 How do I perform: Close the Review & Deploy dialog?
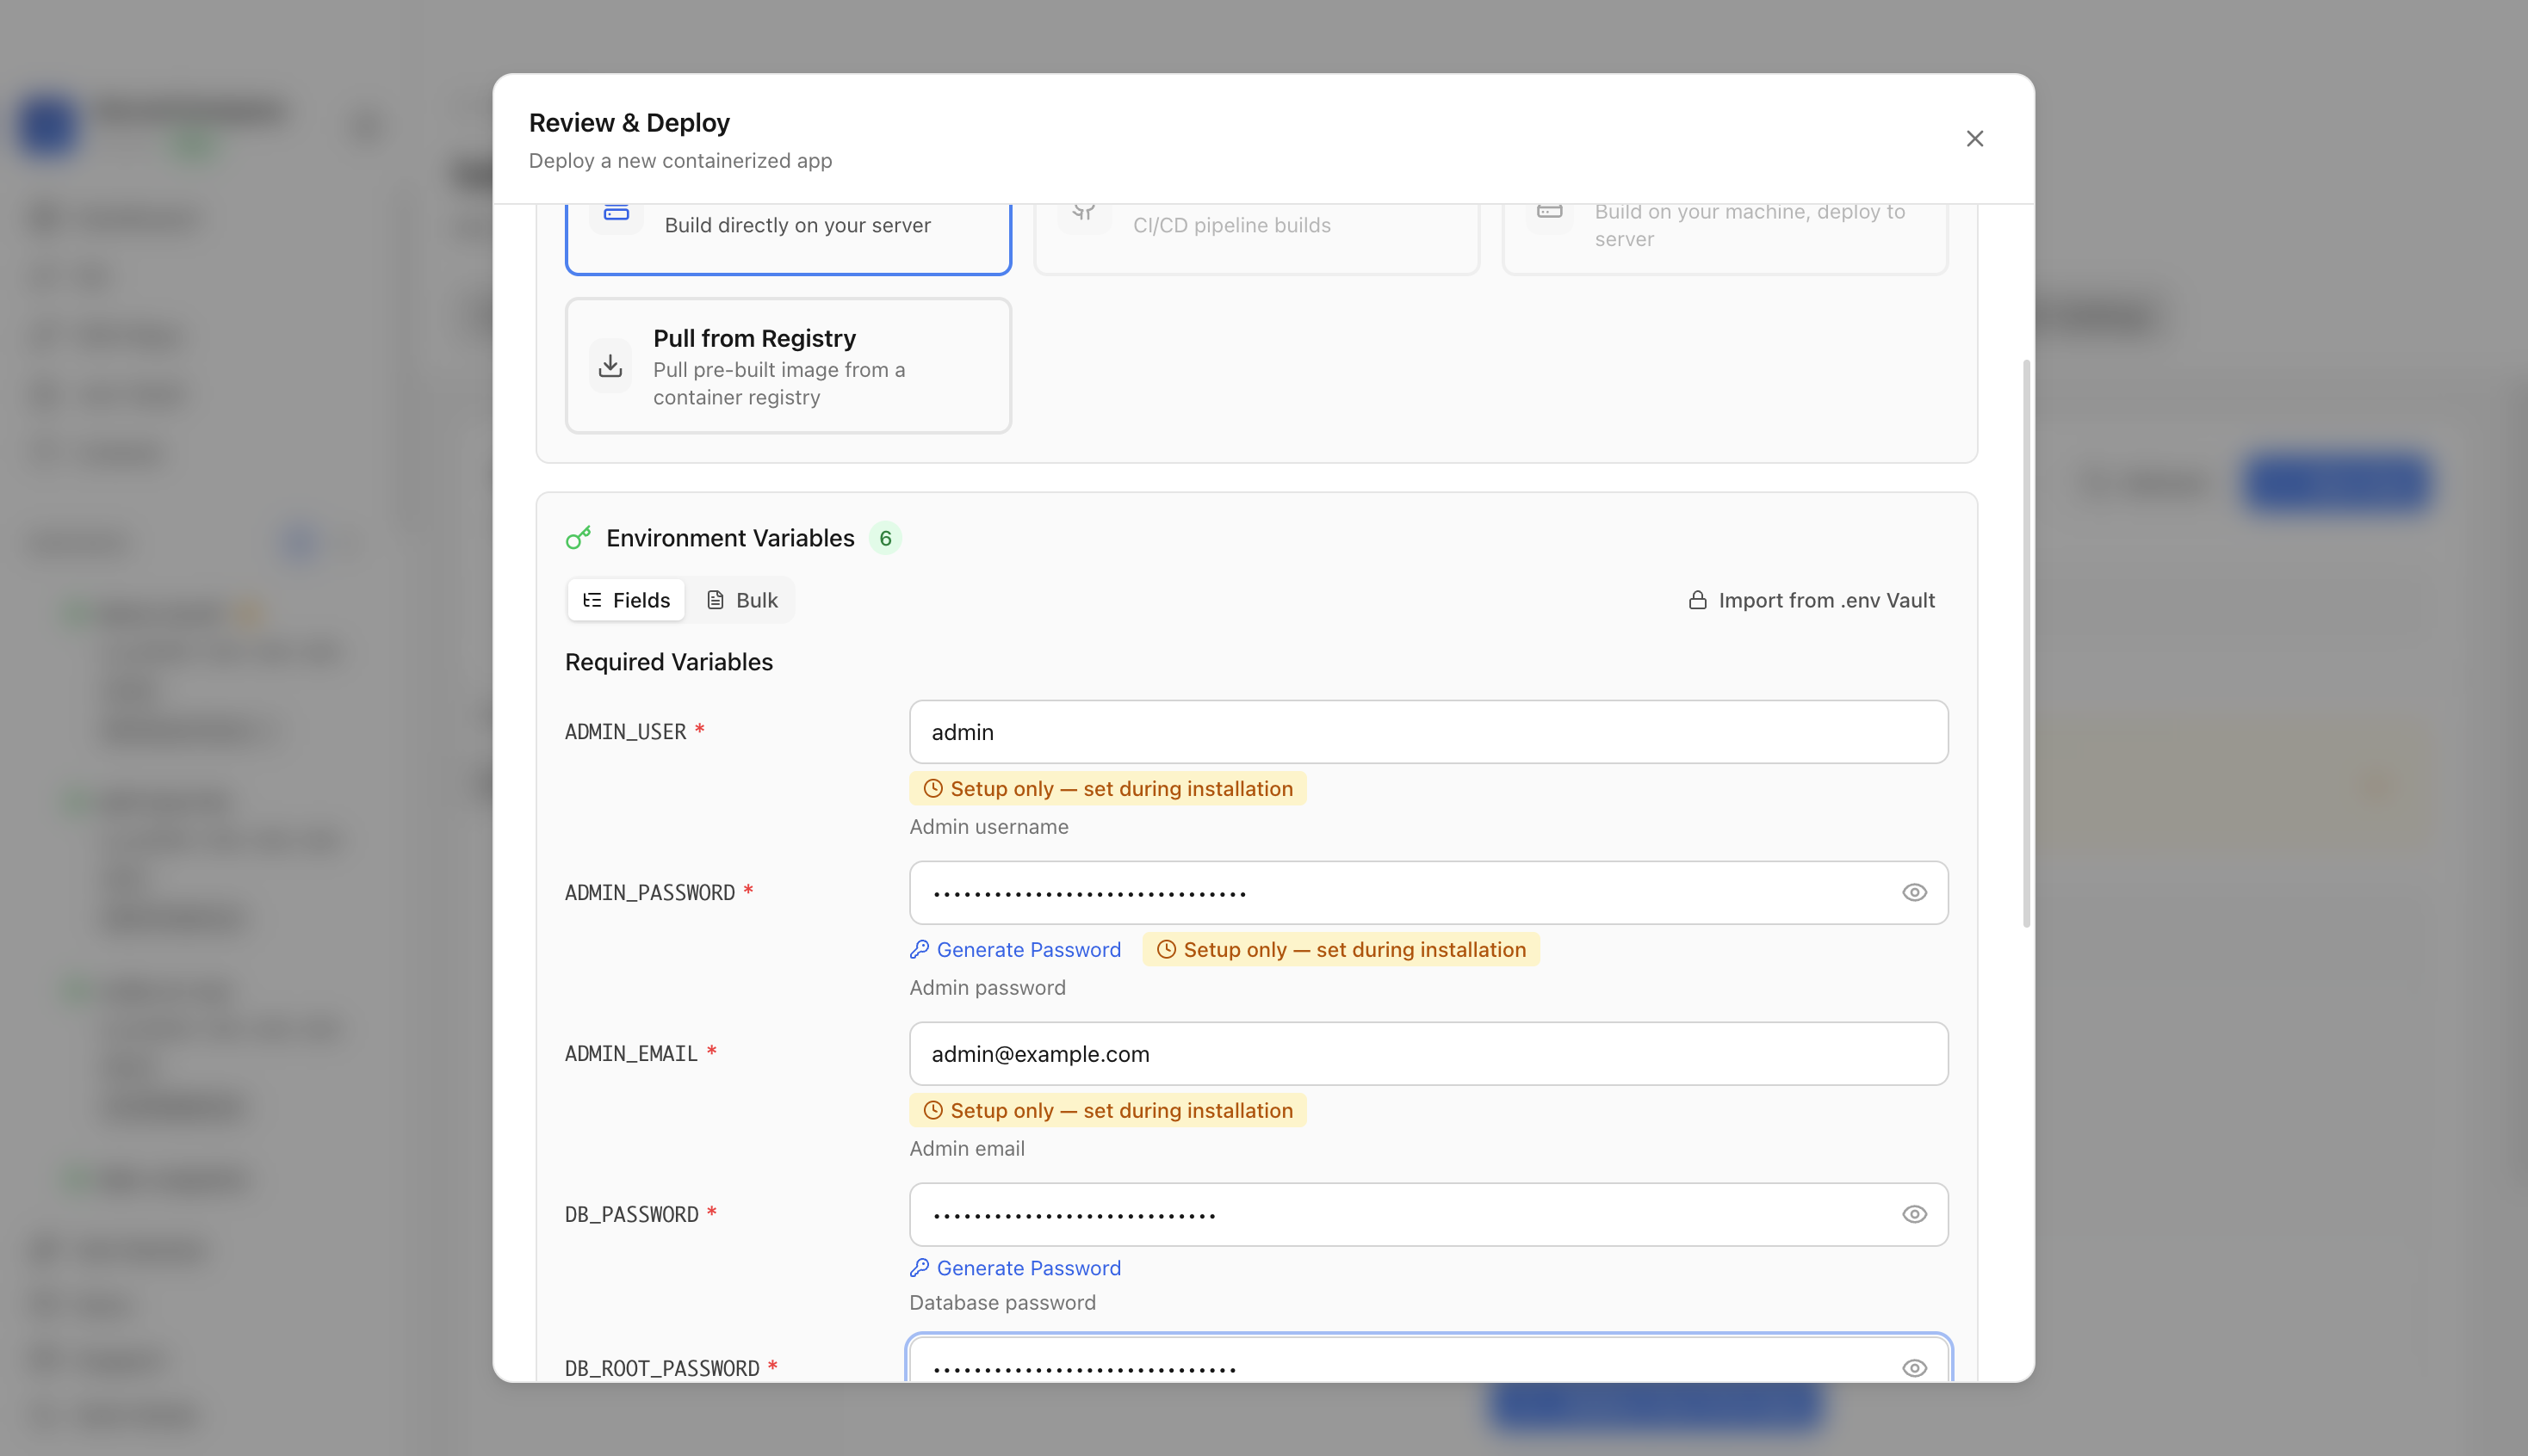pyautogui.click(x=1973, y=139)
